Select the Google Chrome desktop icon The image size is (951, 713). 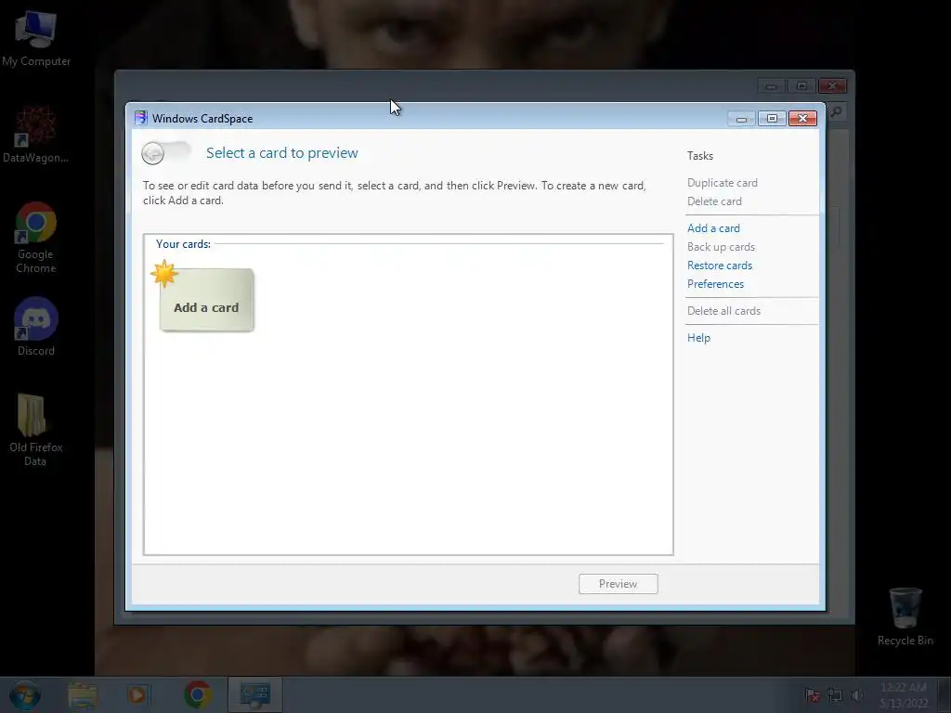(x=36, y=238)
